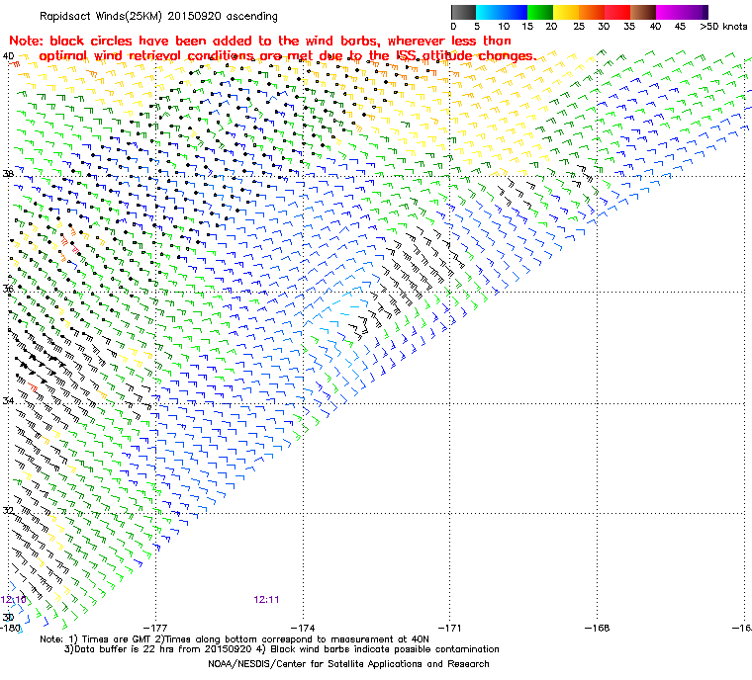
Task: Click the latitude label 40
Action: point(8,56)
